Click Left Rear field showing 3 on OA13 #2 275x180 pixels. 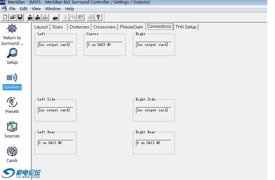[x=55, y=143]
